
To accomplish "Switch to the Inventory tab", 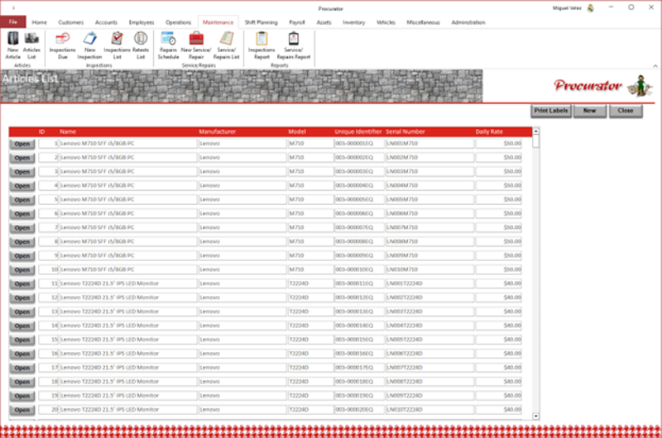I will [x=353, y=22].
